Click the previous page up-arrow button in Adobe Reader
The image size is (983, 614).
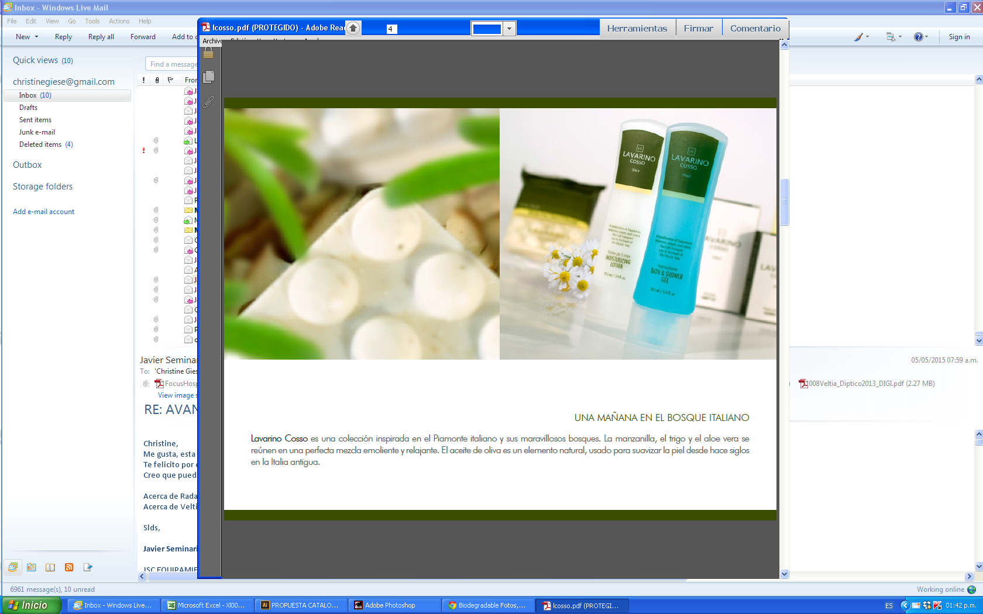[x=353, y=28]
